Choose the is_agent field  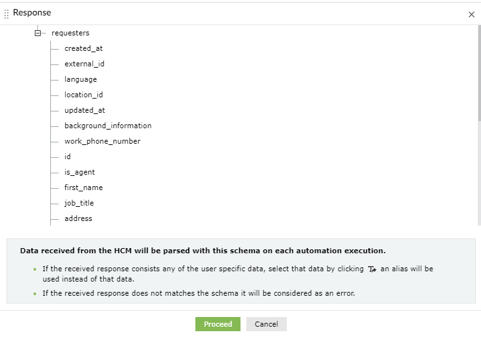coord(79,172)
